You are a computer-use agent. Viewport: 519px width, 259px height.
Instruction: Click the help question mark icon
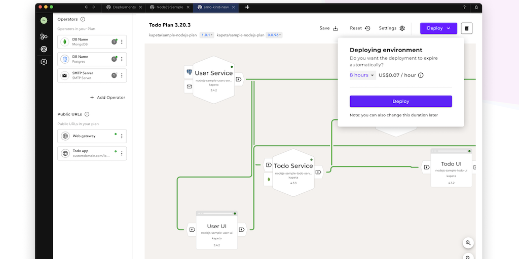(x=464, y=8)
